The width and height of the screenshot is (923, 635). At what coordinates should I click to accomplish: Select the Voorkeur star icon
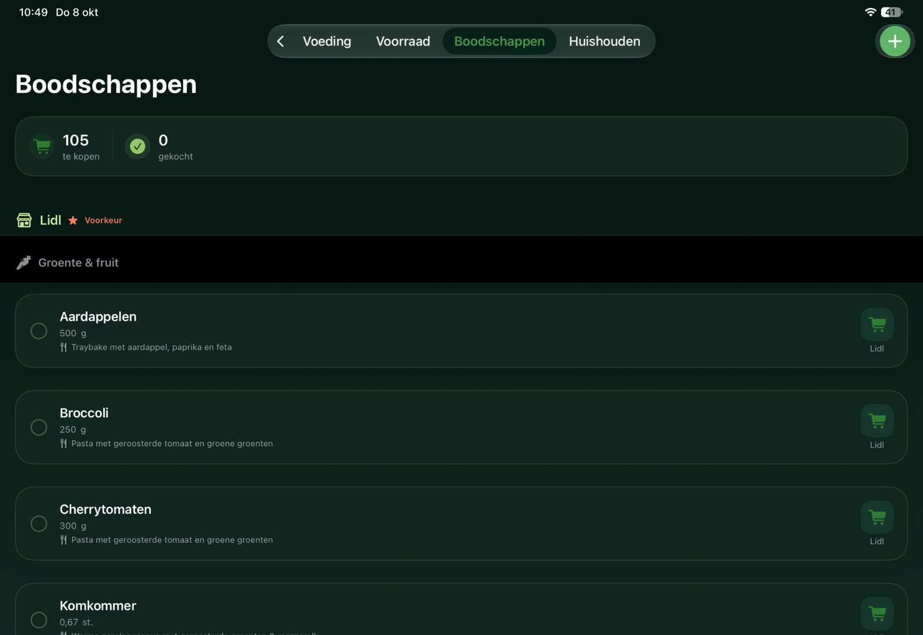[x=73, y=221]
